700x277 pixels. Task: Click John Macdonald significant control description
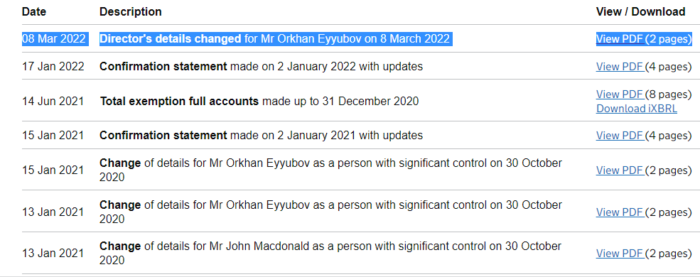pyautogui.click(x=330, y=253)
